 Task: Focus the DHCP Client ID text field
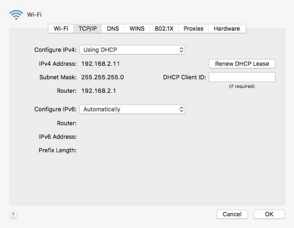pos(242,78)
